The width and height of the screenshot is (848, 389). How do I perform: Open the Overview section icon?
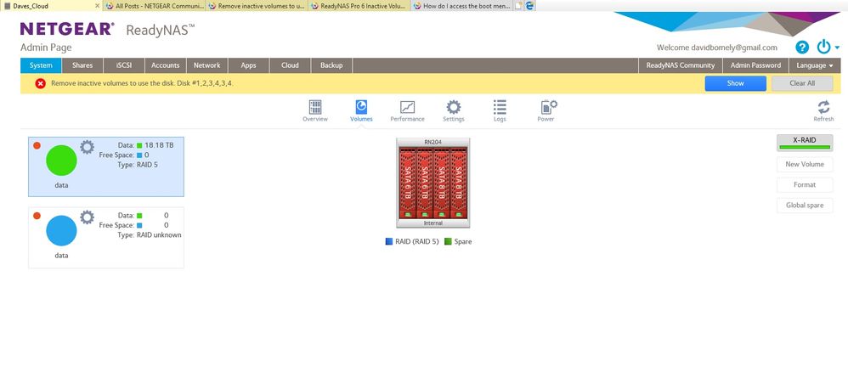pyautogui.click(x=314, y=107)
